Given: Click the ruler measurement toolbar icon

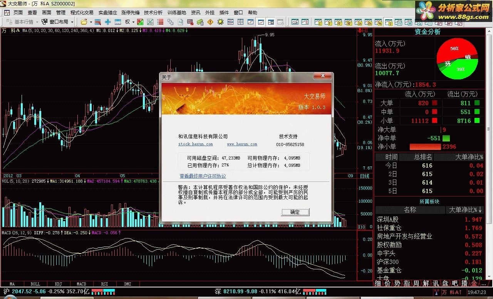Looking at the screenshot, I should 118,22.
